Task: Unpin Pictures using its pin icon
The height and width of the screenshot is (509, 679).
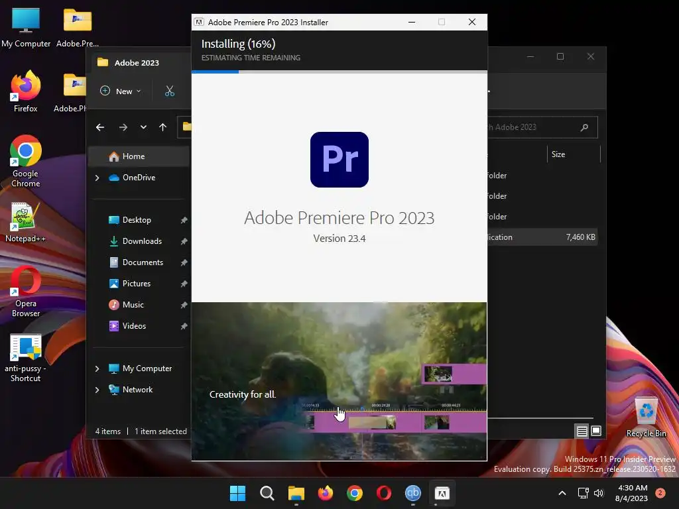Action: pos(184,284)
